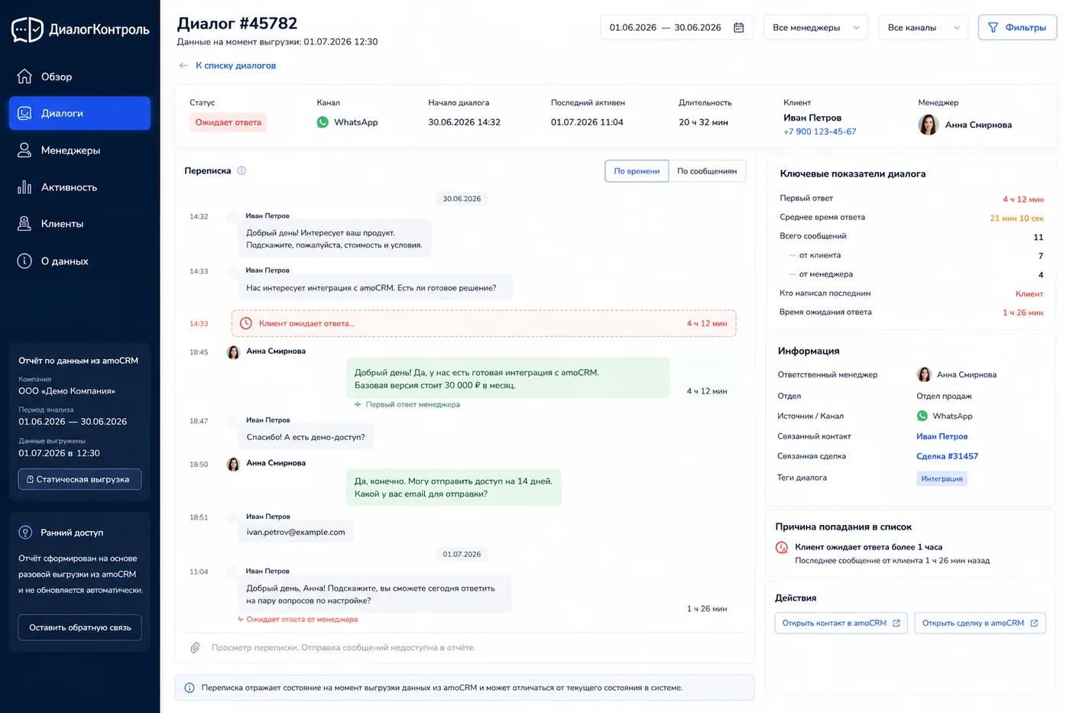Click message Спасибо! А есть демо-доступ?
This screenshot has height=713, width=1070.
tap(306, 438)
